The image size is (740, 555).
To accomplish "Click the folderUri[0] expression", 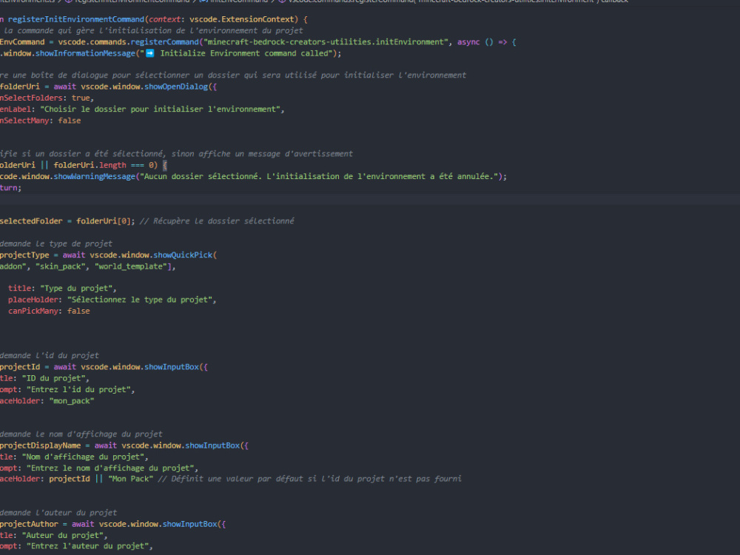I will [104, 221].
